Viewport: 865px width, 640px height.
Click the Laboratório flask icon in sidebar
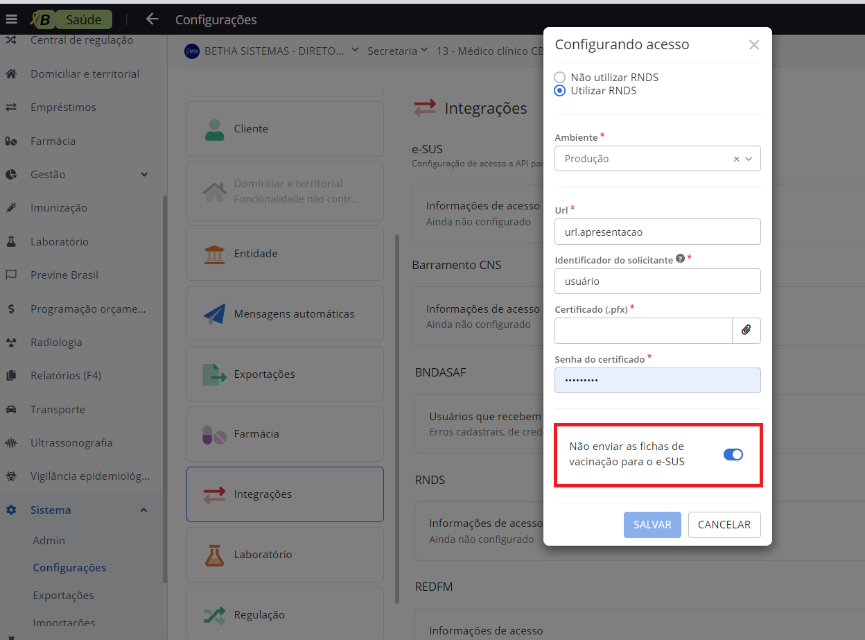point(11,242)
